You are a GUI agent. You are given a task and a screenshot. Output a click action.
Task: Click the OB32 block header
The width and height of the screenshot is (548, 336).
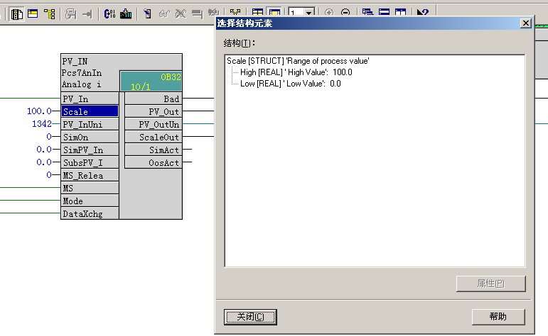click(150, 81)
